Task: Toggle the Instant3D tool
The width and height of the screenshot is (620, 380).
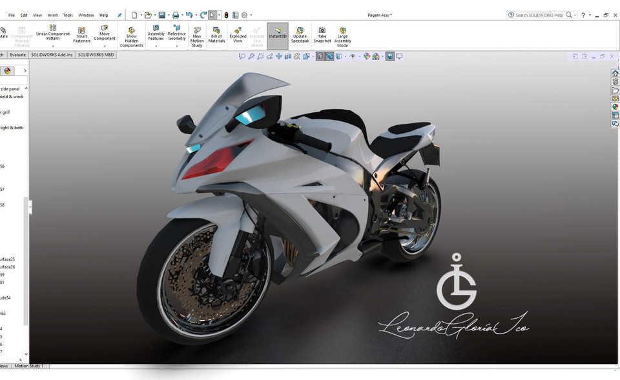Action: point(277,35)
